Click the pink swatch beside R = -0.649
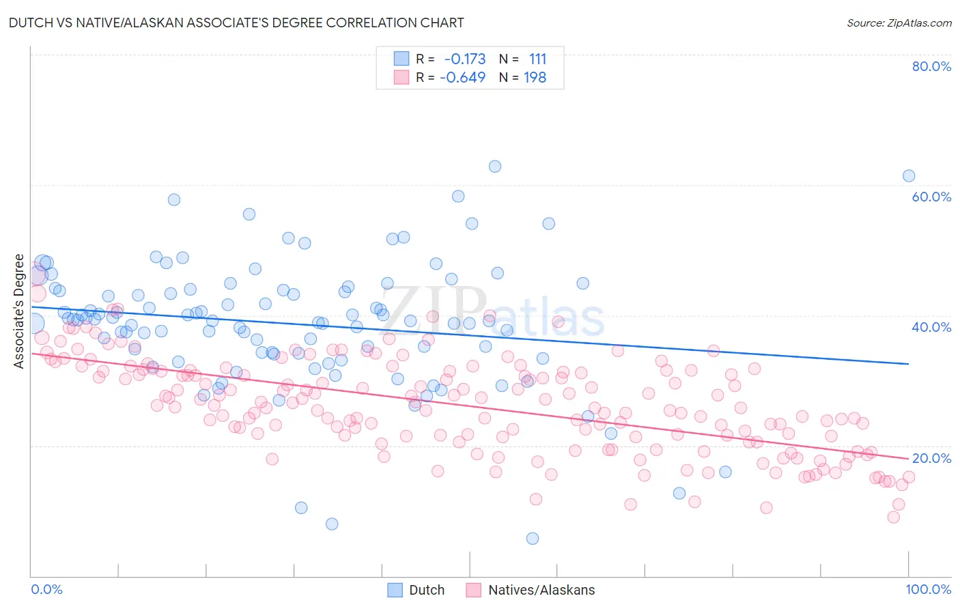The height and width of the screenshot is (609, 960). [x=401, y=77]
